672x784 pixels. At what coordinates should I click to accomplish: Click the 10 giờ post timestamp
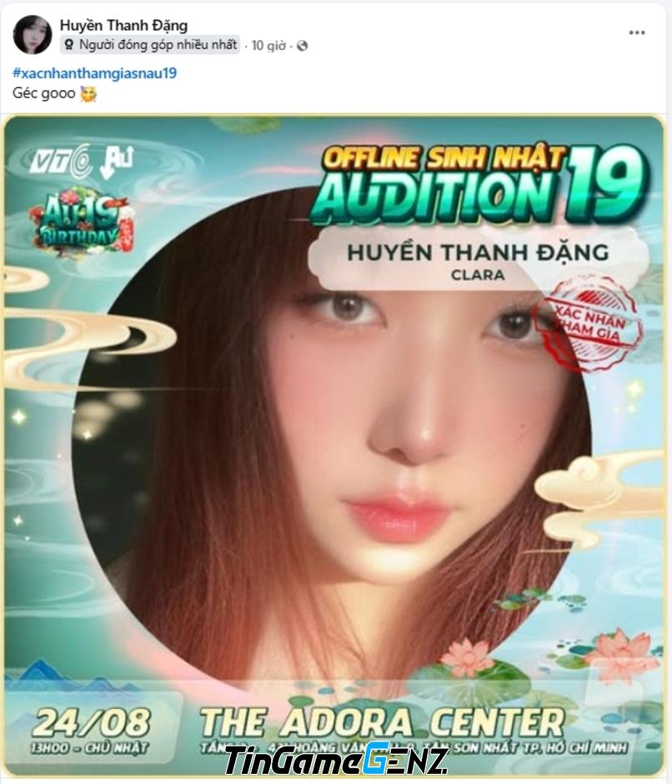coord(268,46)
